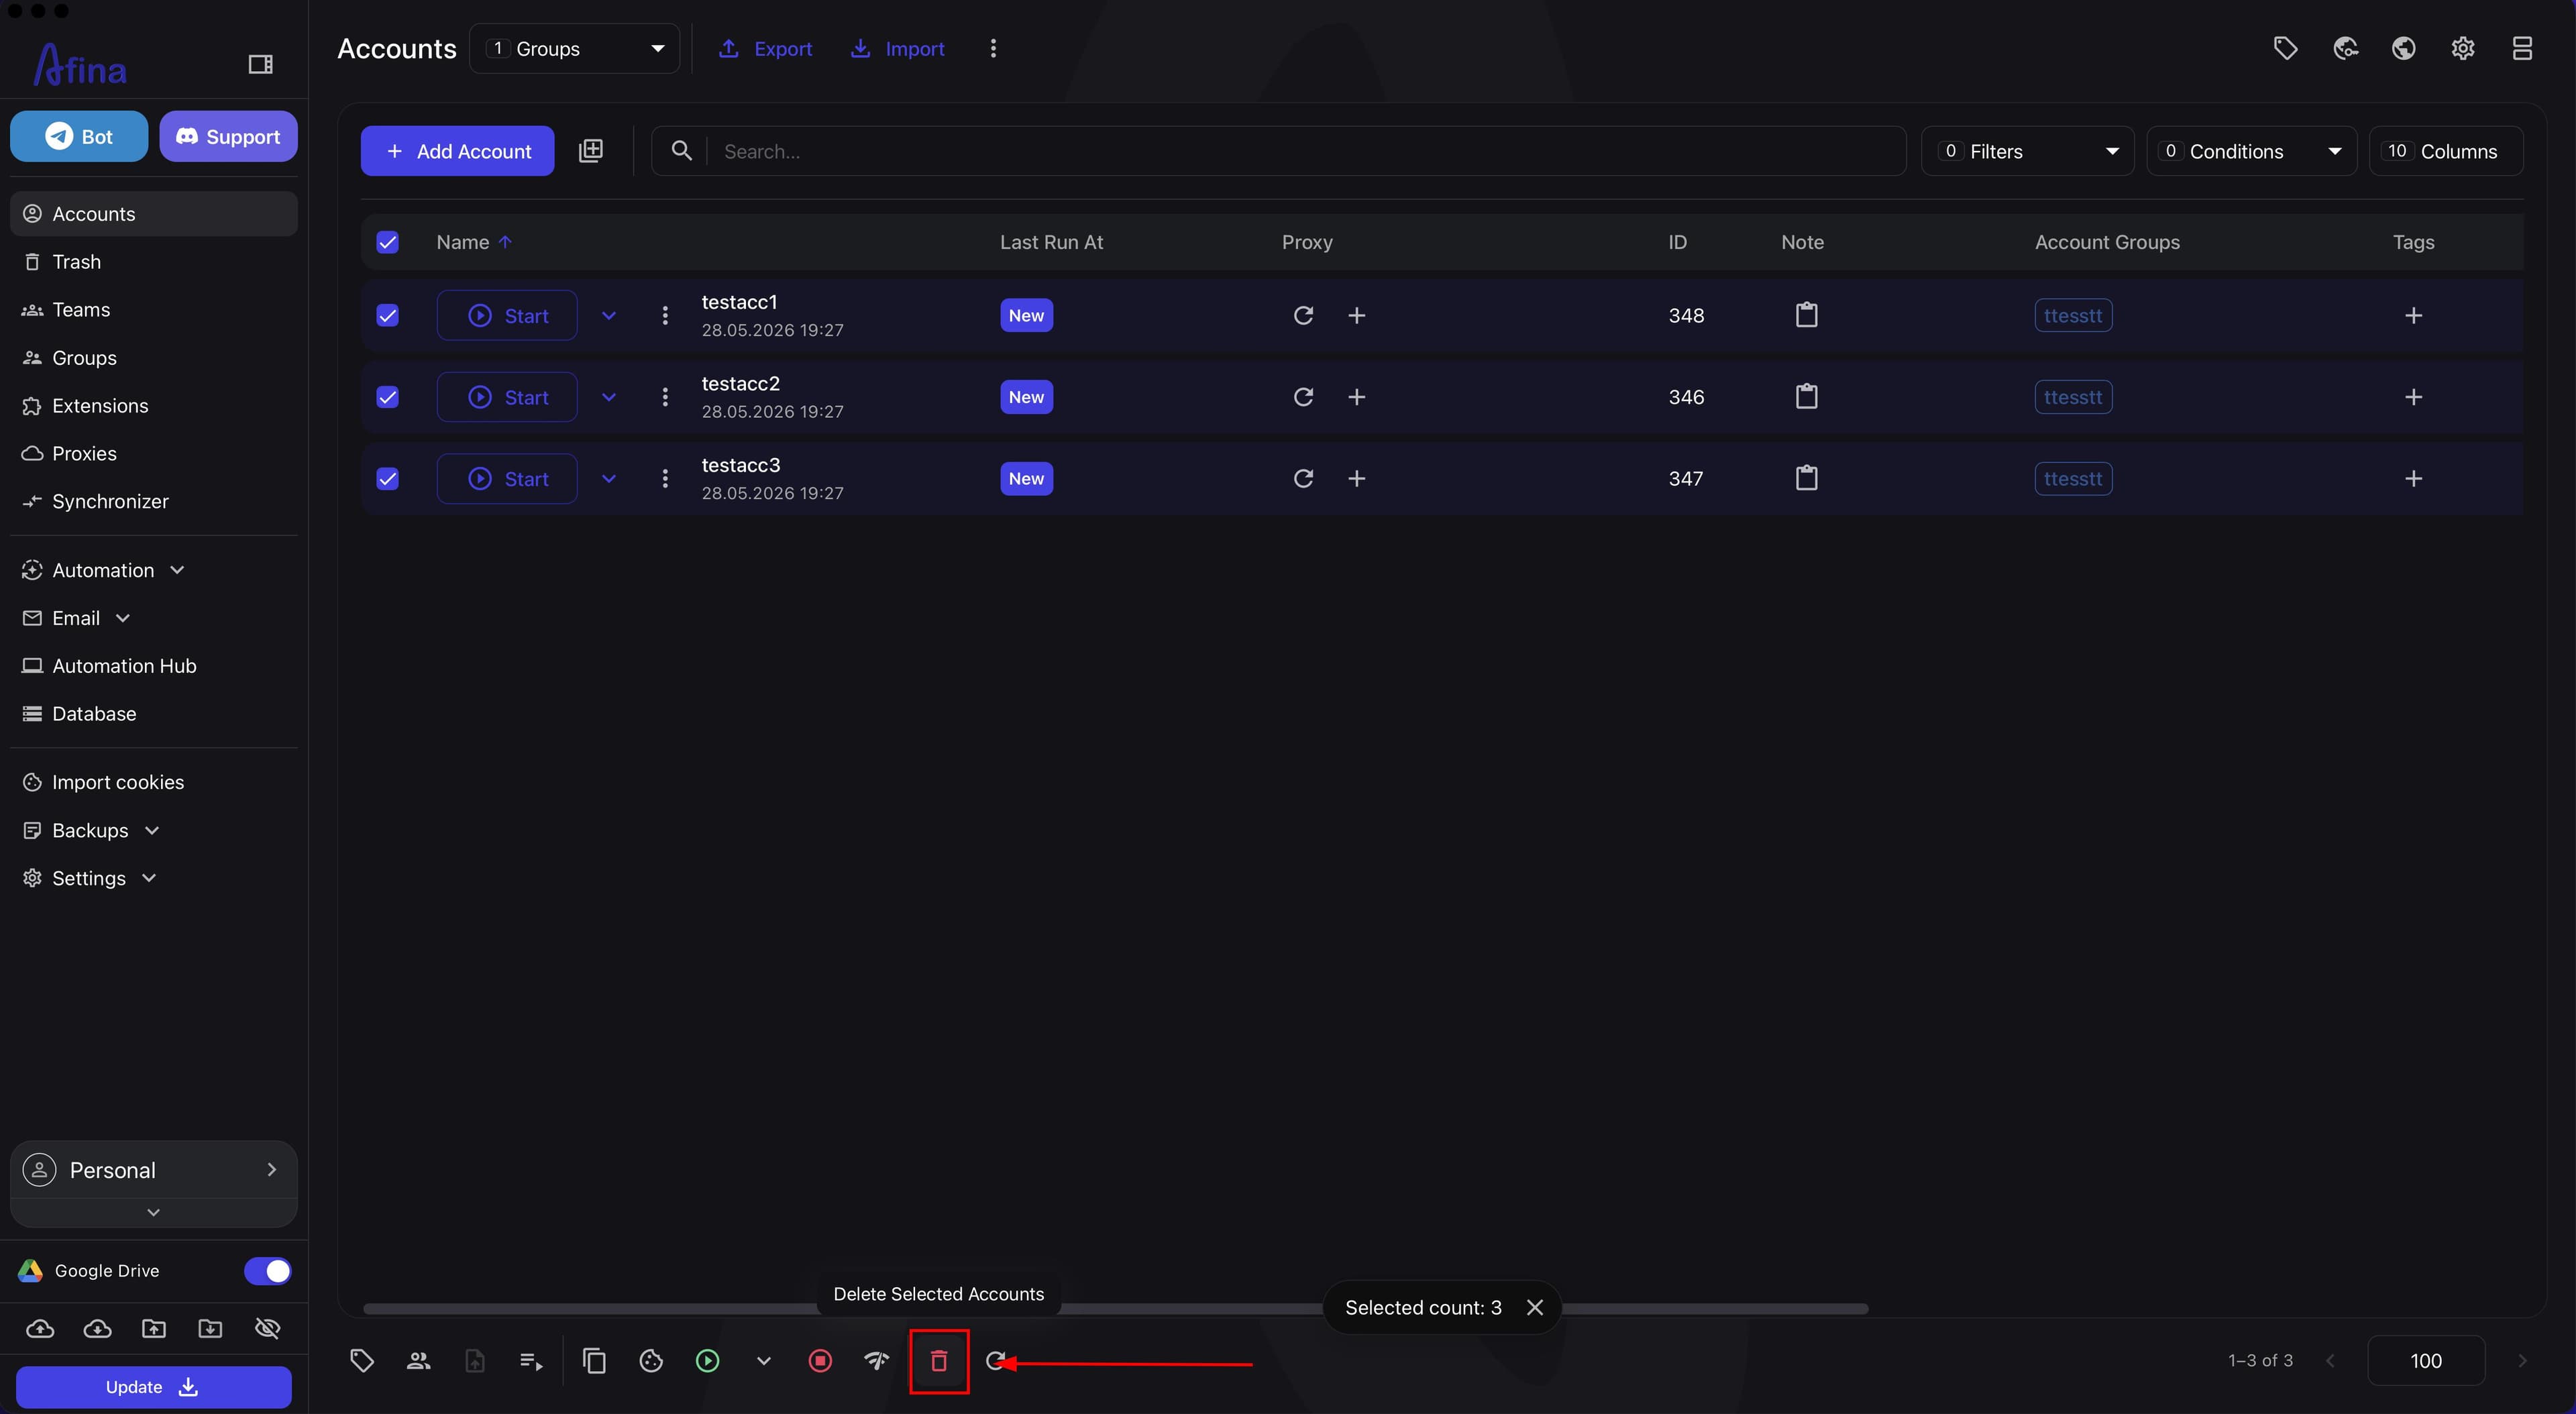Open note clipboard for testacc1
The width and height of the screenshot is (2576, 1414).
coord(1806,315)
